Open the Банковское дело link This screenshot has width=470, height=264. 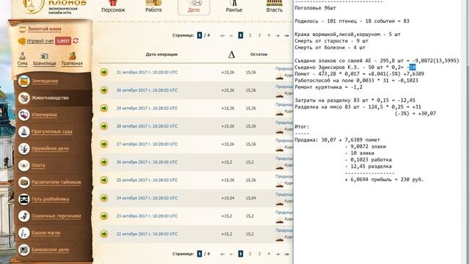pyautogui.click(x=51, y=249)
